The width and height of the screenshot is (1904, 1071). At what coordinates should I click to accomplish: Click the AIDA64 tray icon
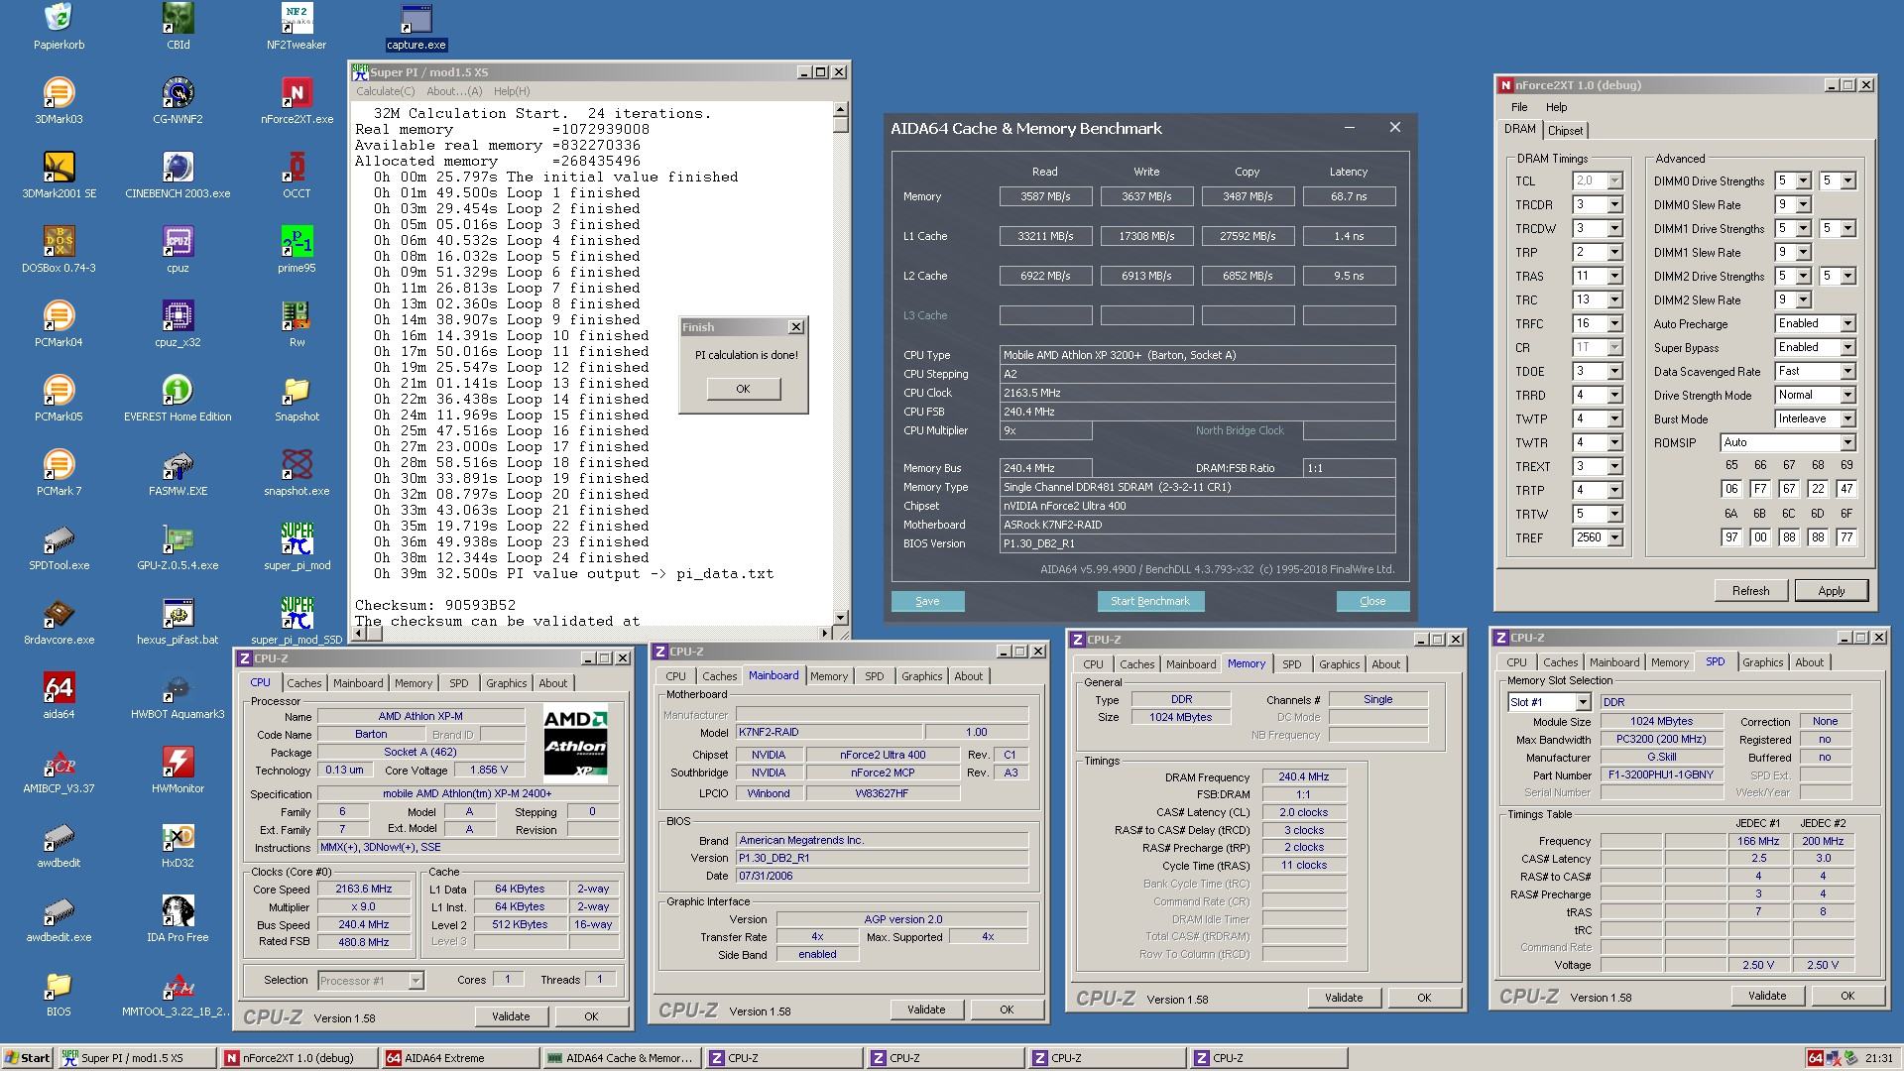(1815, 1058)
